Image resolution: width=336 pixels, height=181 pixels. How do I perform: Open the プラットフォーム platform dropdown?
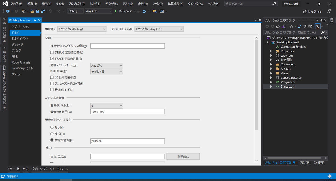click(x=159, y=29)
